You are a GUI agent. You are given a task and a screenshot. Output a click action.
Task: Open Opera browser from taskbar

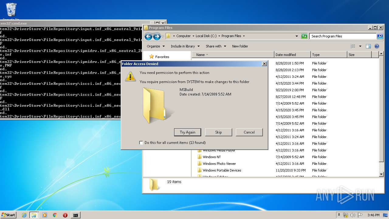[x=65, y=215]
